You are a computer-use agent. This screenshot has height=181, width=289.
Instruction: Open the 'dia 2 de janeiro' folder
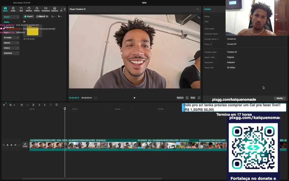click(x=32, y=31)
